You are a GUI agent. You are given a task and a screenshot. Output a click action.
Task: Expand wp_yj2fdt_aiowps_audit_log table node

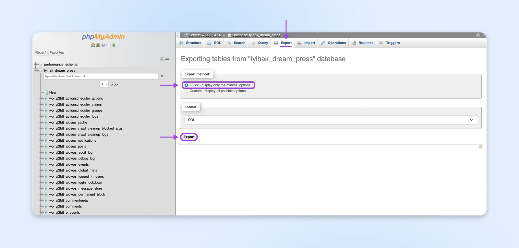tap(41, 152)
